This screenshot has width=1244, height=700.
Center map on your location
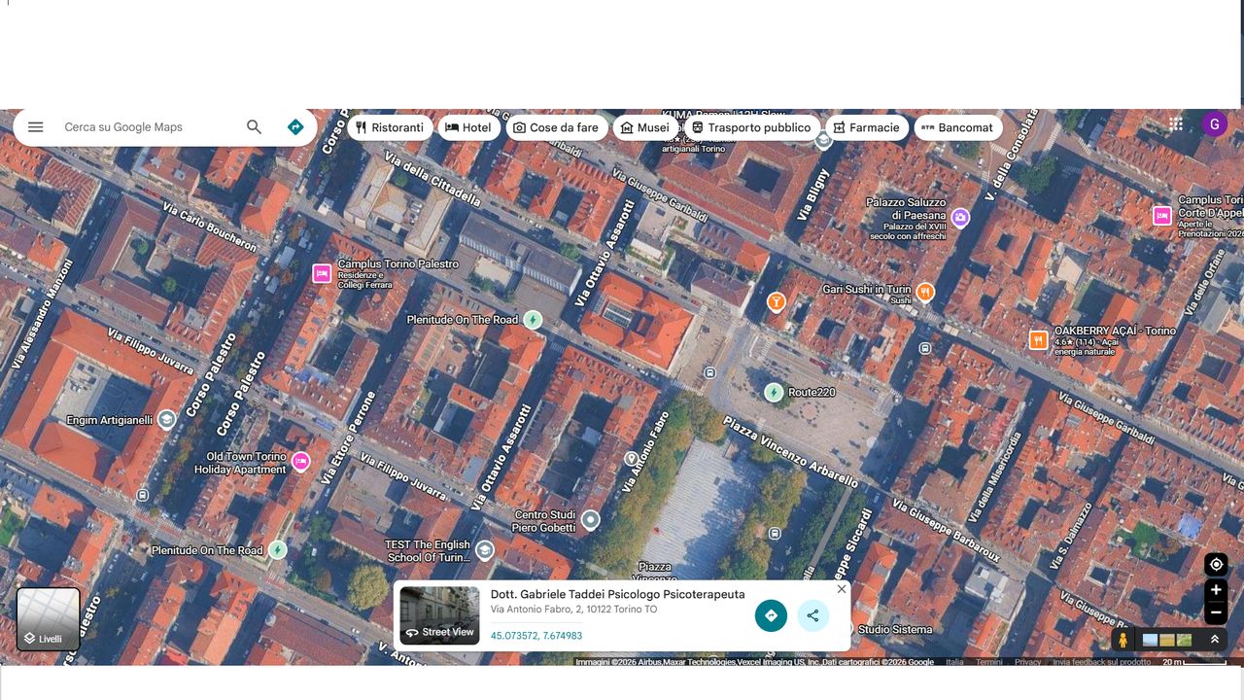click(x=1216, y=564)
